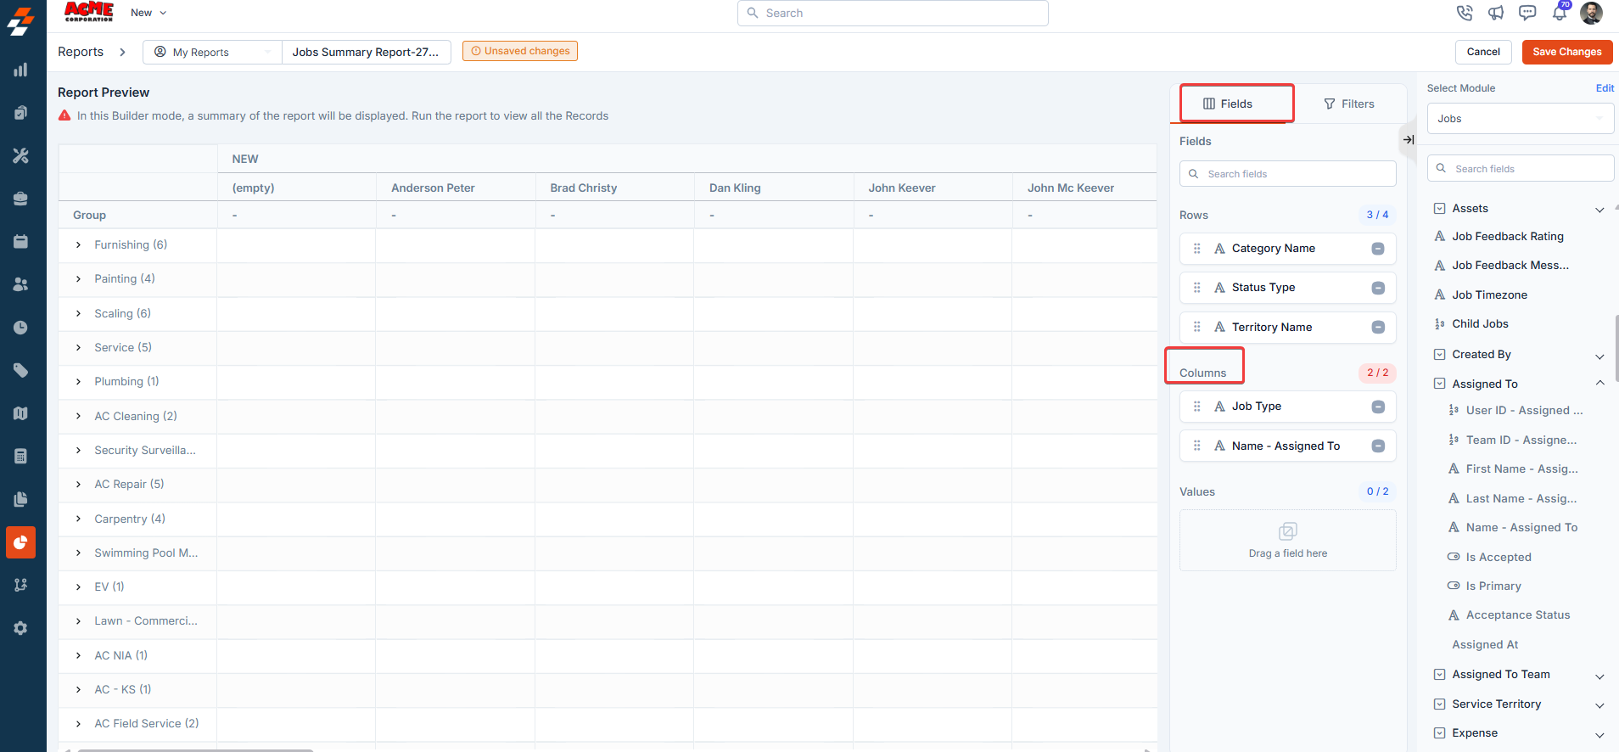Open the customers people sidebar icon

point(20,284)
